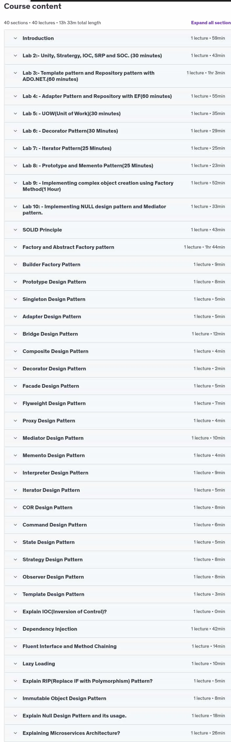Click chevron icon for Lazy Loading
Image resolution: width=231 pixels, height=742 pixels.
tap(15, 664)
